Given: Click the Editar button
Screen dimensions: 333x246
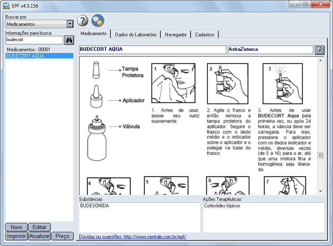Looking at the screenshot, I should pos(39,227).
